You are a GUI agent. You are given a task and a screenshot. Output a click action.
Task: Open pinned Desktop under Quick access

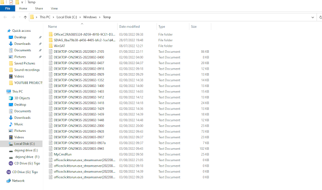click(x=20, y=37)
